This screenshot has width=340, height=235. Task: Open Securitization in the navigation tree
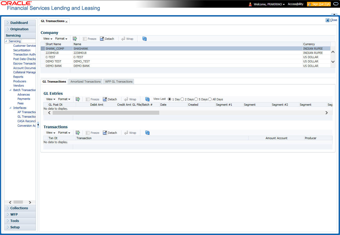[x=22, y=50]
